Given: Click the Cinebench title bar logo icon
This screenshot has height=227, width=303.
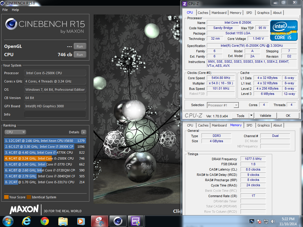Looking at the screenshot, I should pyautogui.click(x=2, y=3).
